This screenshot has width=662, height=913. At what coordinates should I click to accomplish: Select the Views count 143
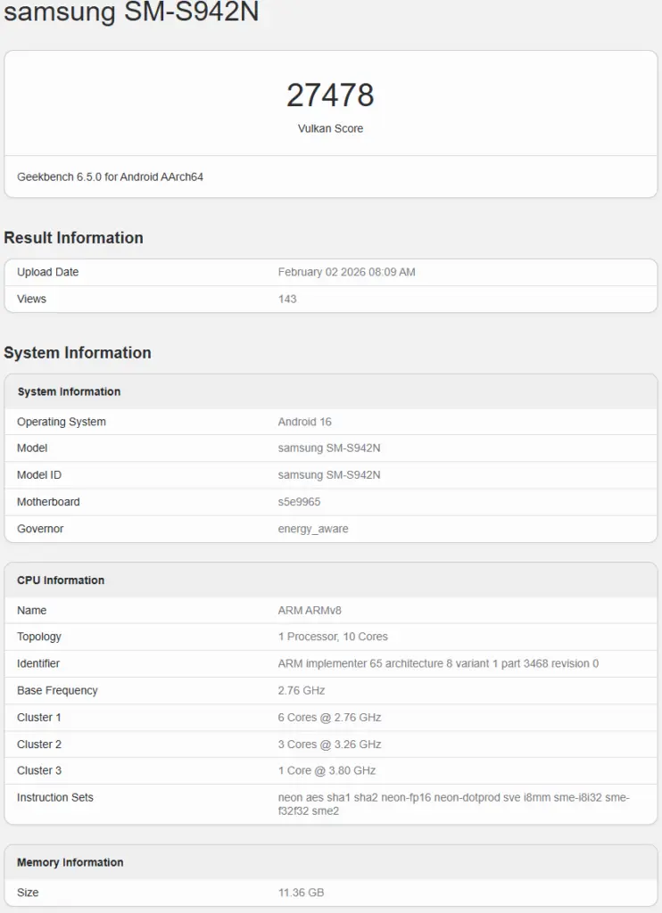pyautogui.click(x=287, y=299)
